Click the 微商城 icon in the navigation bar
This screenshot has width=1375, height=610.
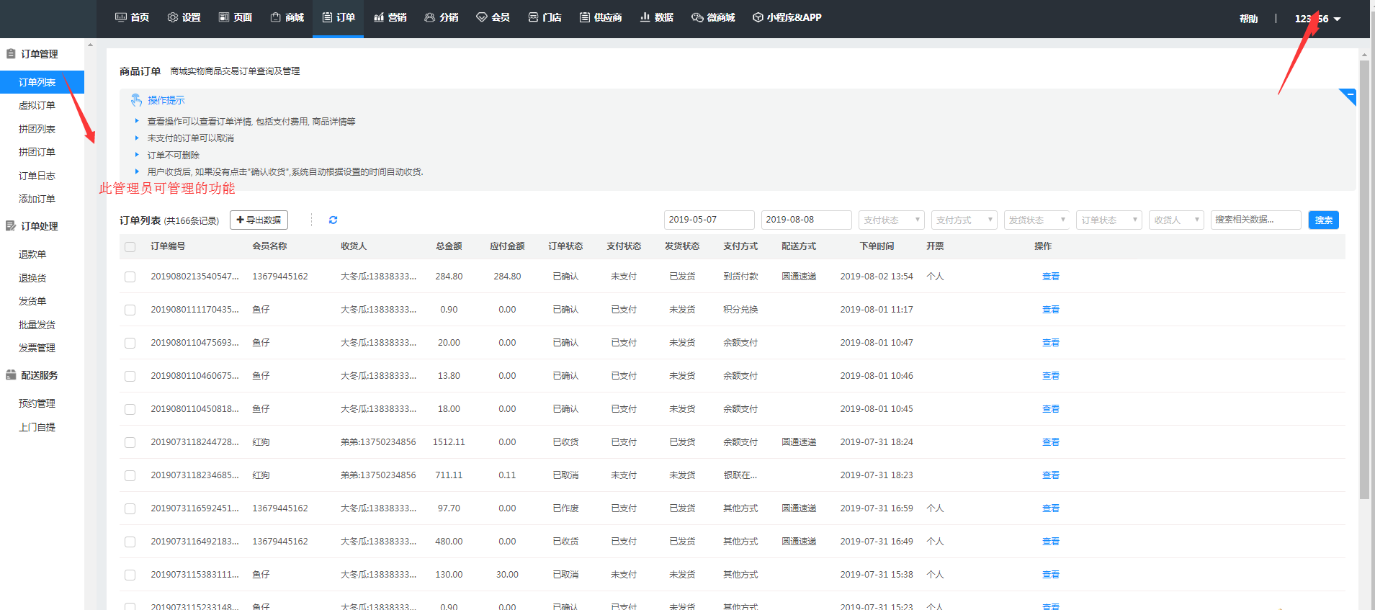697,17
